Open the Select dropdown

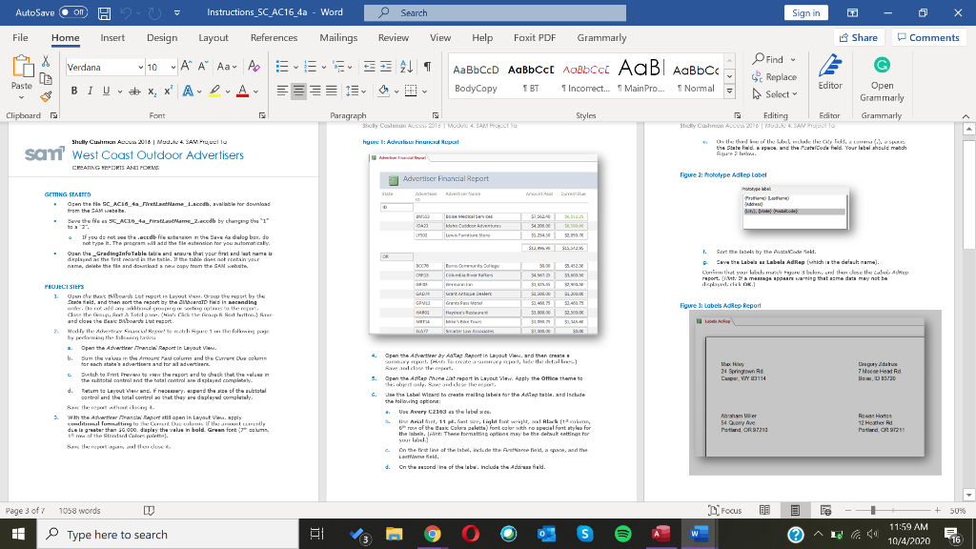coord(774,94)
